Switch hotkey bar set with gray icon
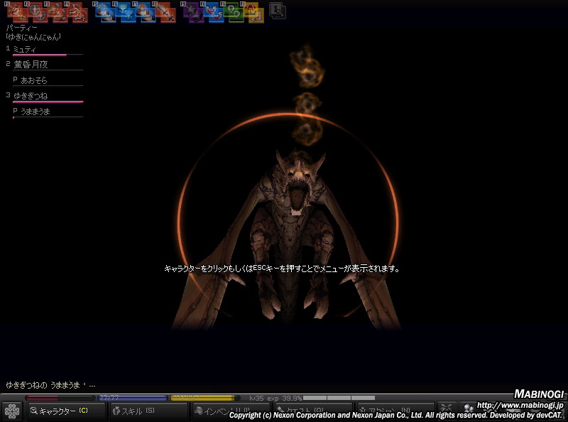The height and width of the screenshot is (422, 568). (278, 11)
